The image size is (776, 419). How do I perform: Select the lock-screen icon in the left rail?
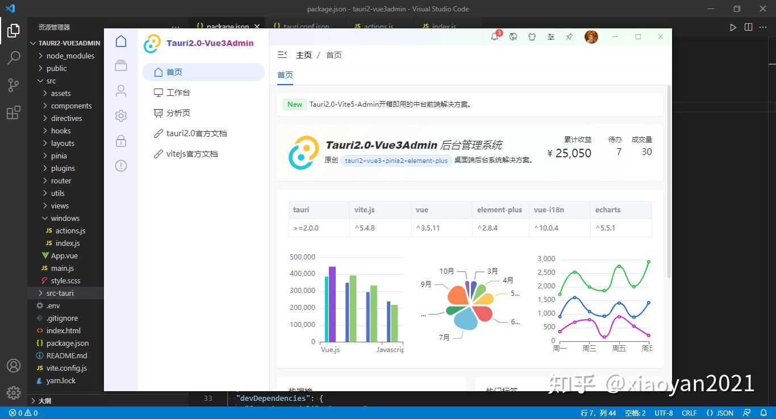pos(120,141)
